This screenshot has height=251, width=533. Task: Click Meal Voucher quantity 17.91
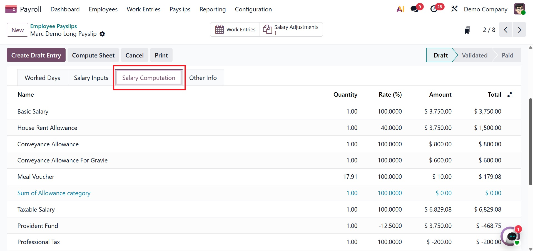[350, 177]
